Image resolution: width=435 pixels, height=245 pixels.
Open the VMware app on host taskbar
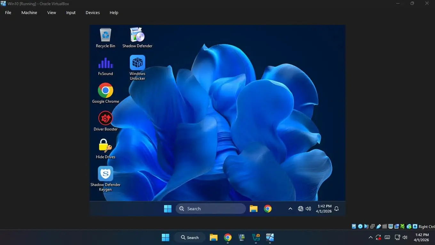coord(256,237)
